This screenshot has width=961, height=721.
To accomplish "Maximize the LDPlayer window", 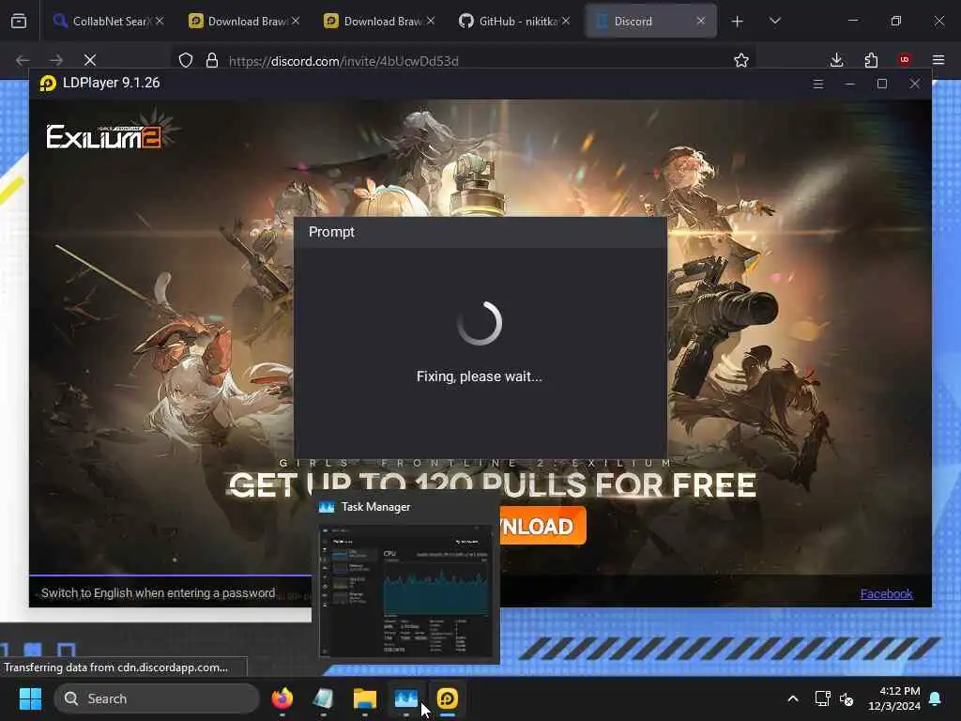I will pyautogui.click(x=882, y=84).
